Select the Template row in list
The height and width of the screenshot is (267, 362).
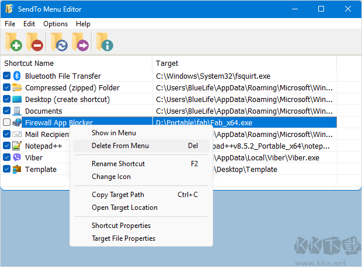pos(41,169)
